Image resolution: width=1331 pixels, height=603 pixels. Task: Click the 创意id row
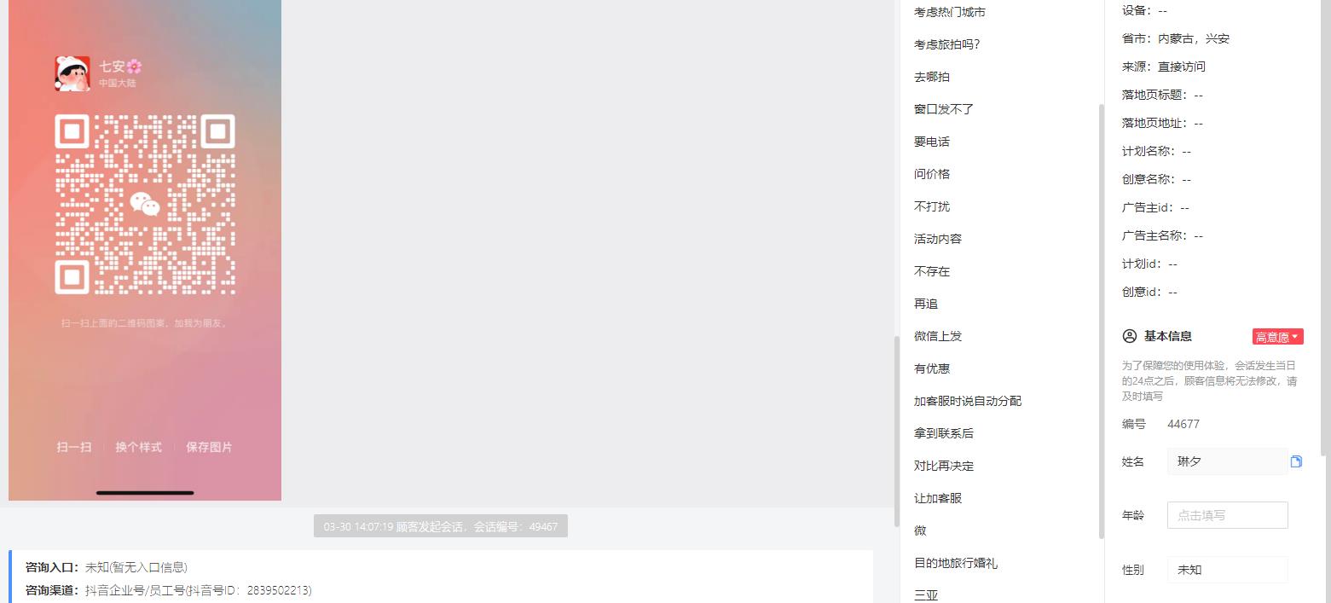tap(1149, 292)
